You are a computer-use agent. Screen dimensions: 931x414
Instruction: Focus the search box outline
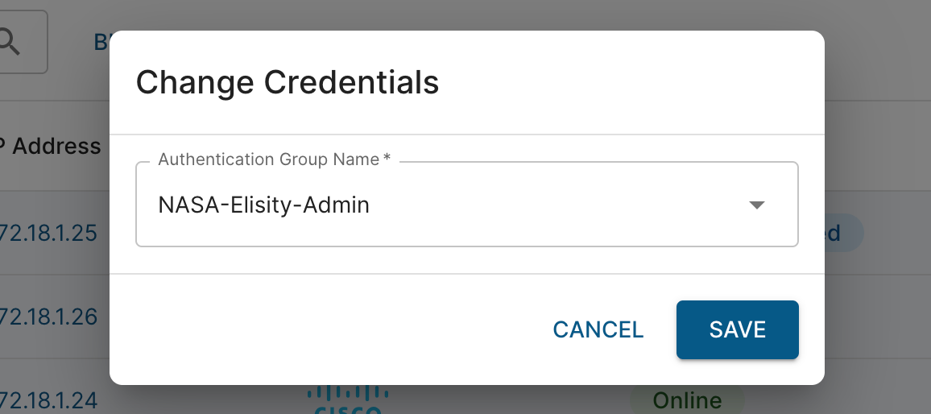[x=23, y=42]
